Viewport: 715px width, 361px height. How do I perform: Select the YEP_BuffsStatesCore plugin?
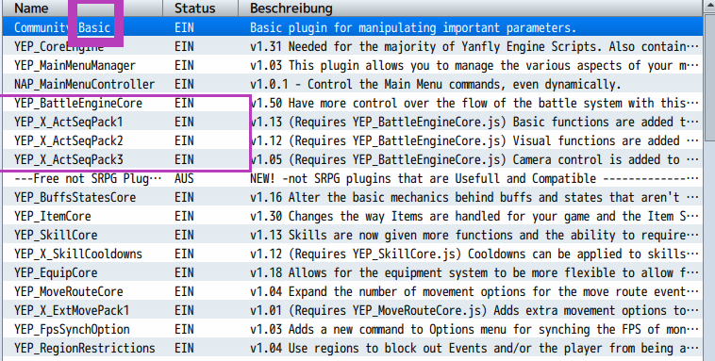[352, 197]
